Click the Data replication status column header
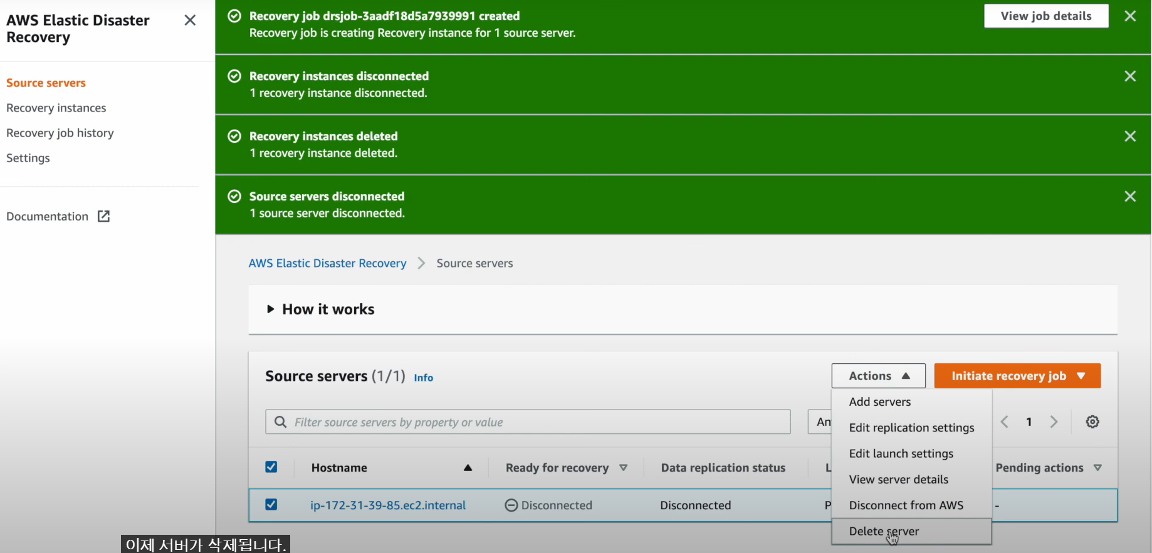The width and height of the screenshot is (1152, 553). tap(723, 468)
